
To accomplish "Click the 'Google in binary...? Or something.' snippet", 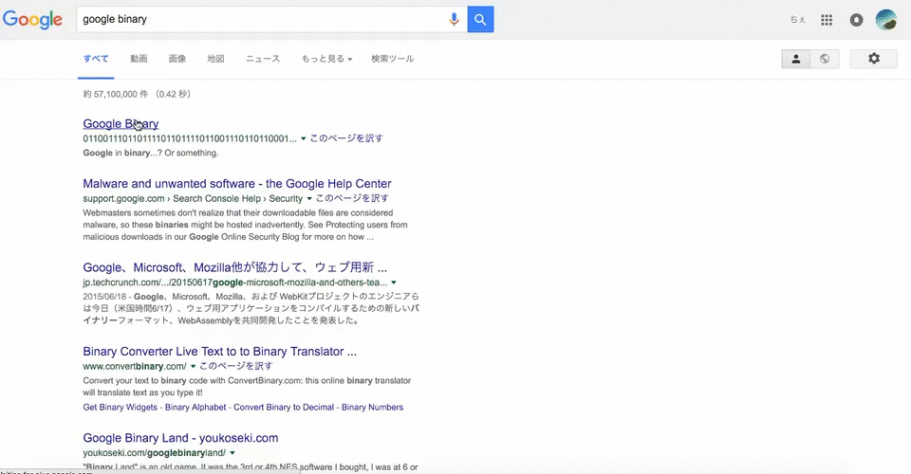I will point(151,154).
